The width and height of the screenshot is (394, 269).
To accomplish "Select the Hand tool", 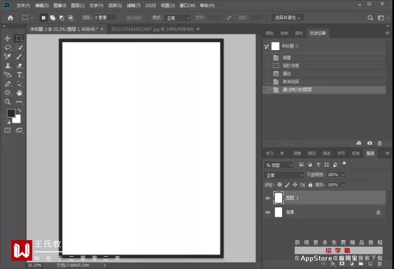I will tap(19, 93).
